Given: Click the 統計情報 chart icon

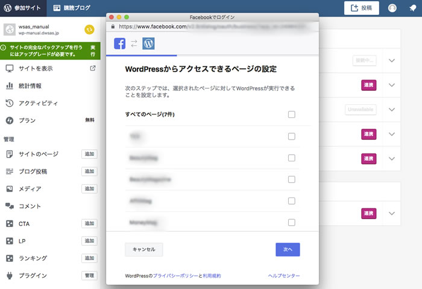Looking at the screenshot, I should 10,85.
